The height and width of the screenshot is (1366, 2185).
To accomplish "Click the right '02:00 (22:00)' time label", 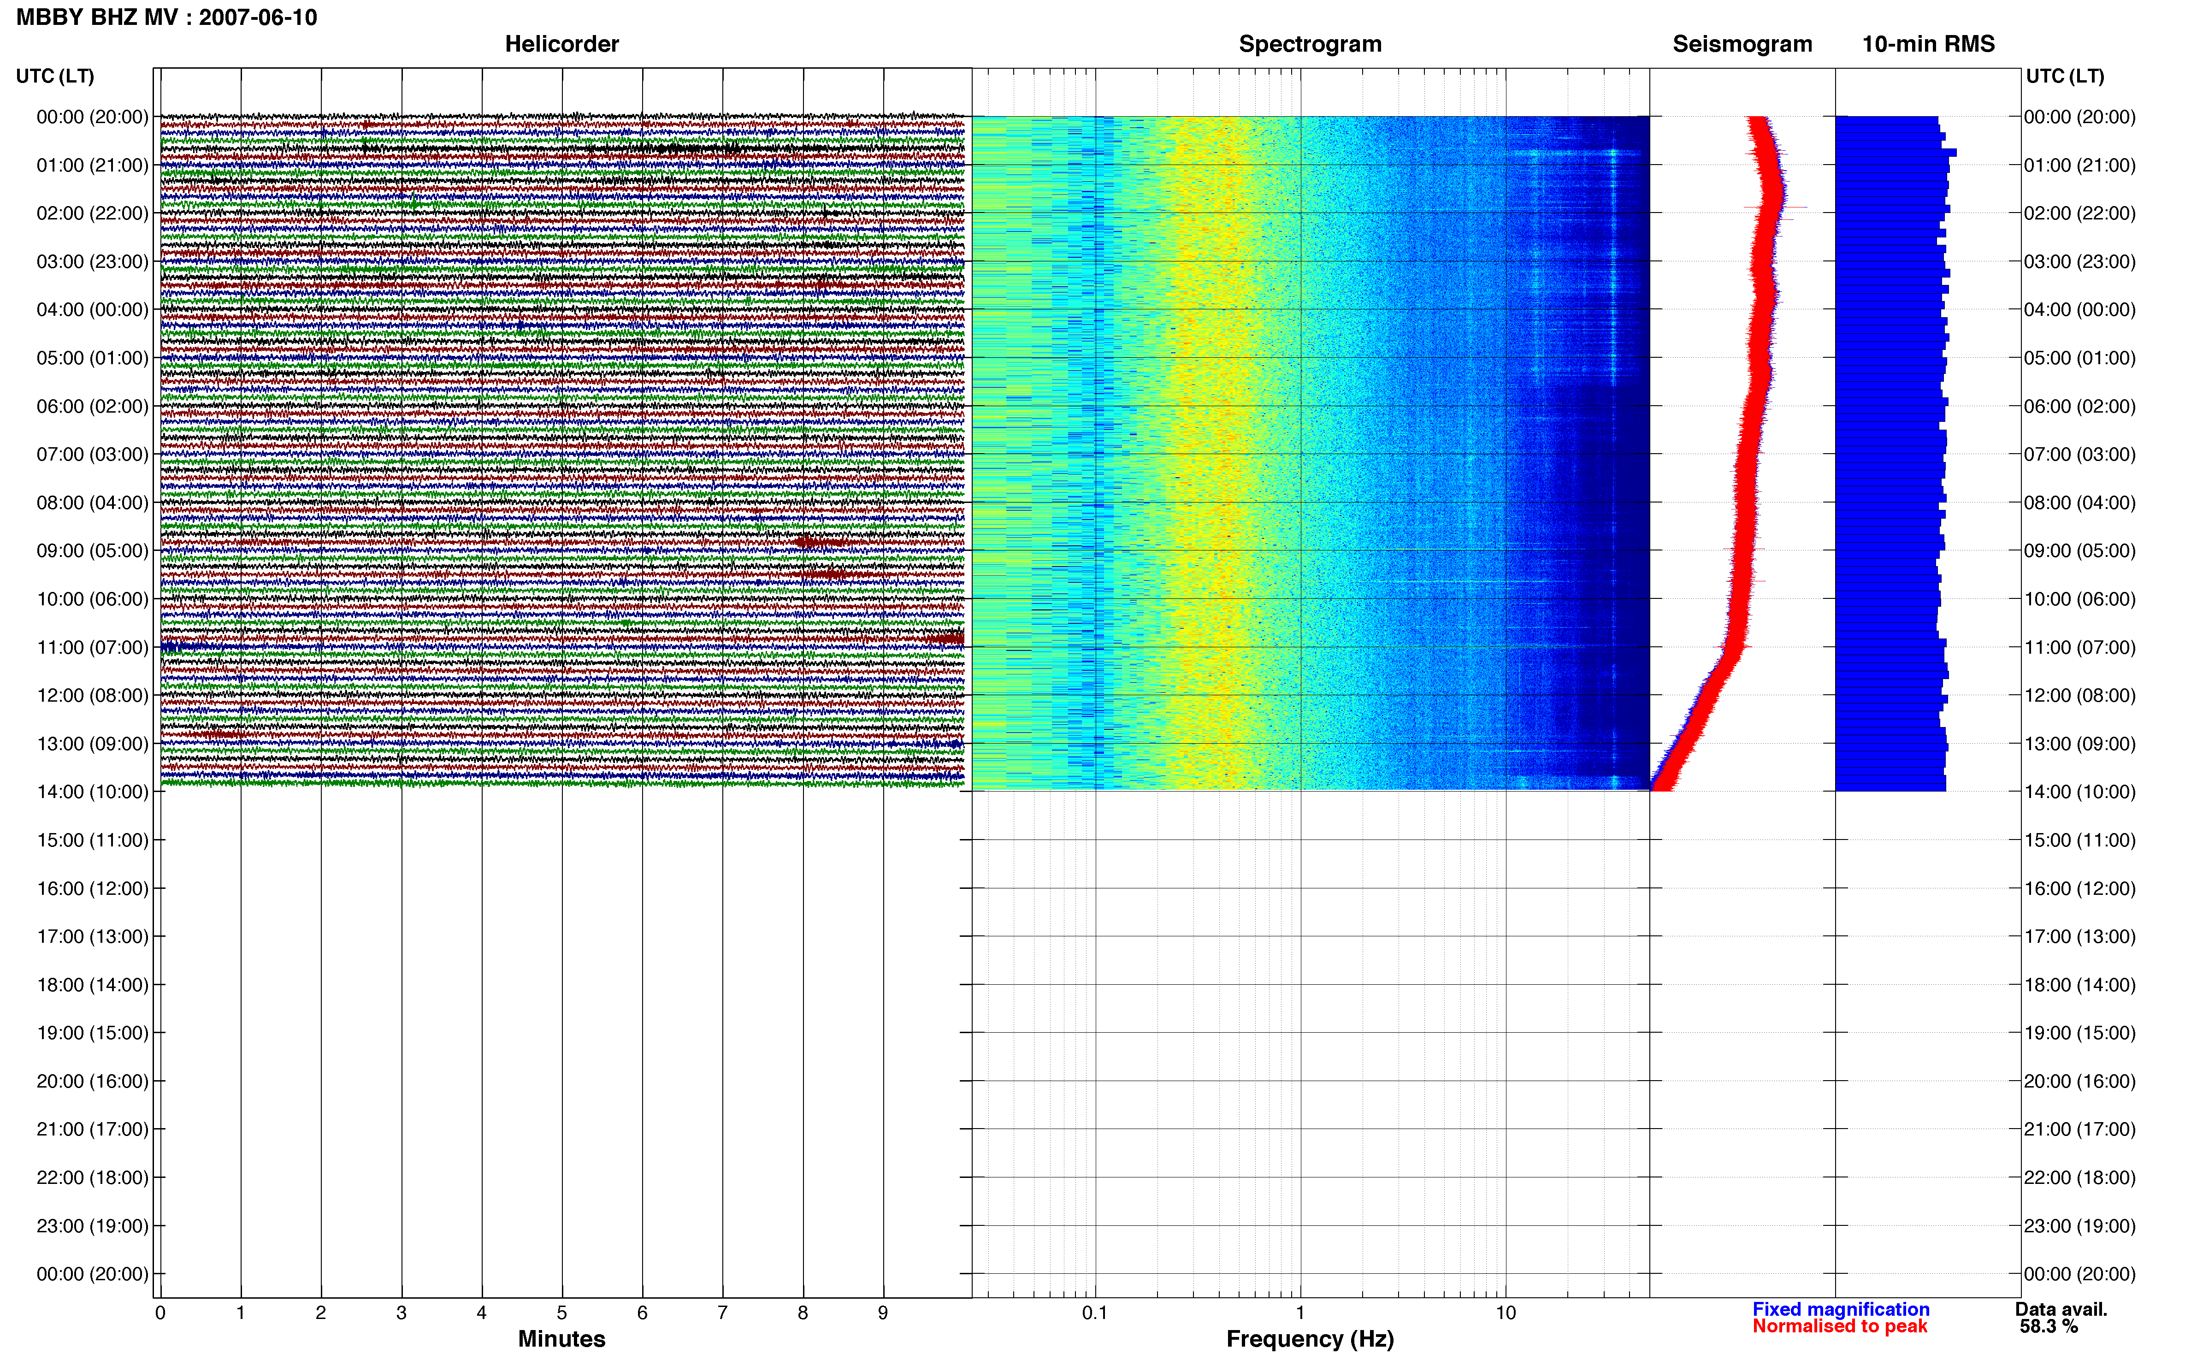I will (x=2079, y=213).
